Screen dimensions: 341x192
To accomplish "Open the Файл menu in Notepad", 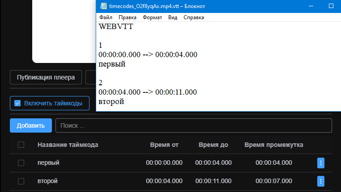I will (106, 17).
